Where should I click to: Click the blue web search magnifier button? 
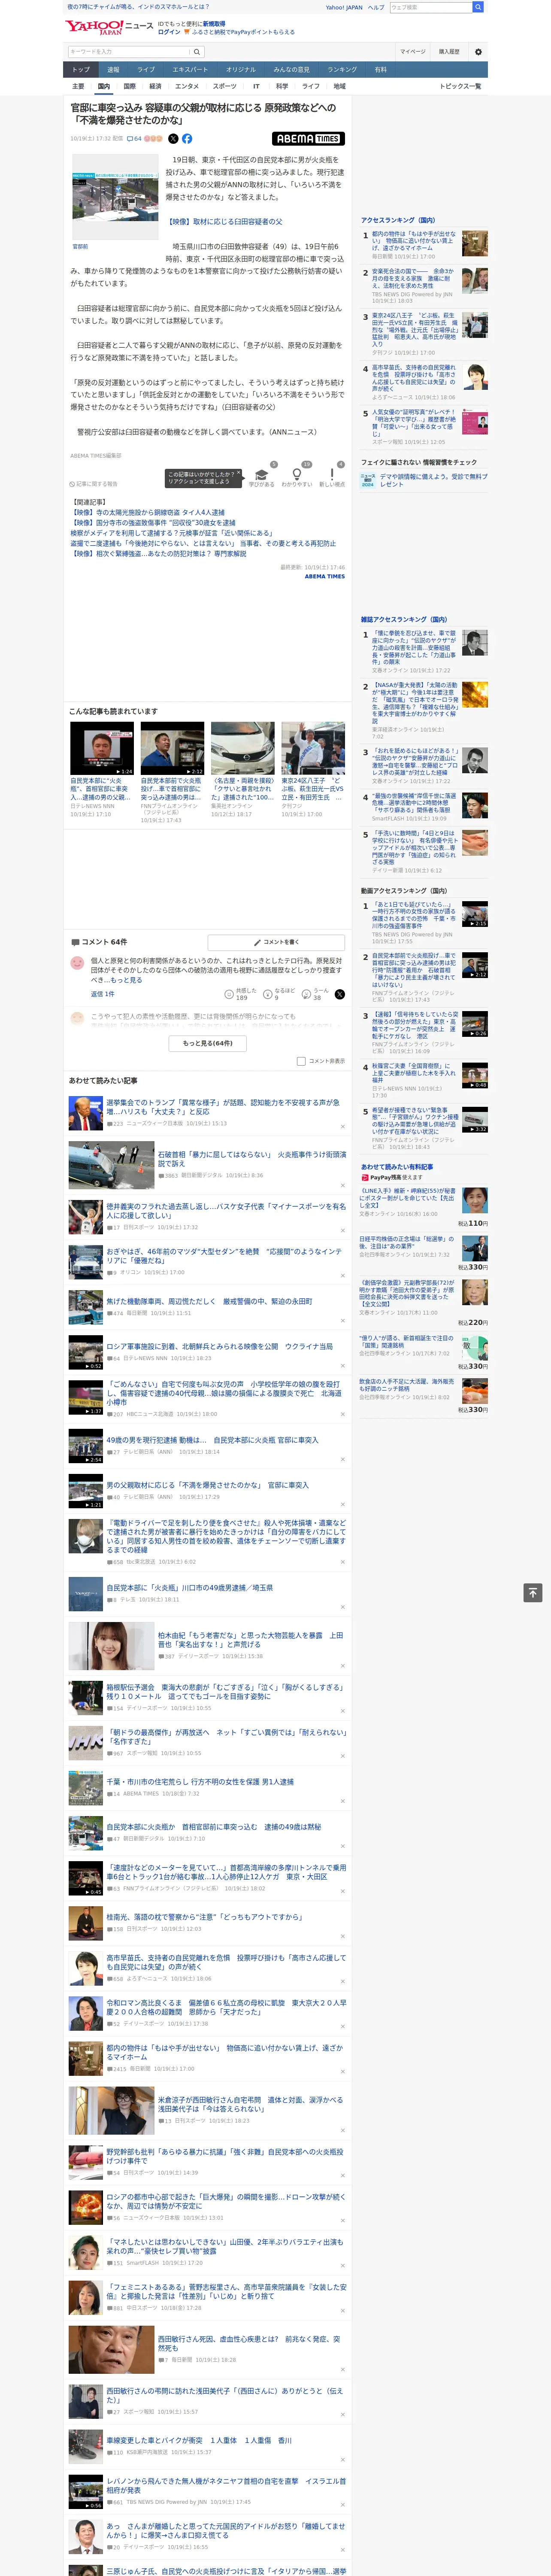click(478, 7)
